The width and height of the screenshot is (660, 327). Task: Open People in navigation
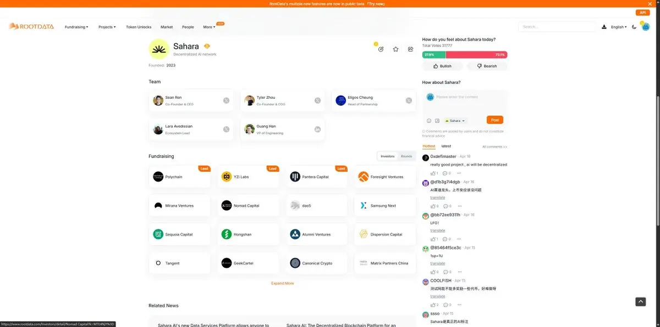pos(188,27)
